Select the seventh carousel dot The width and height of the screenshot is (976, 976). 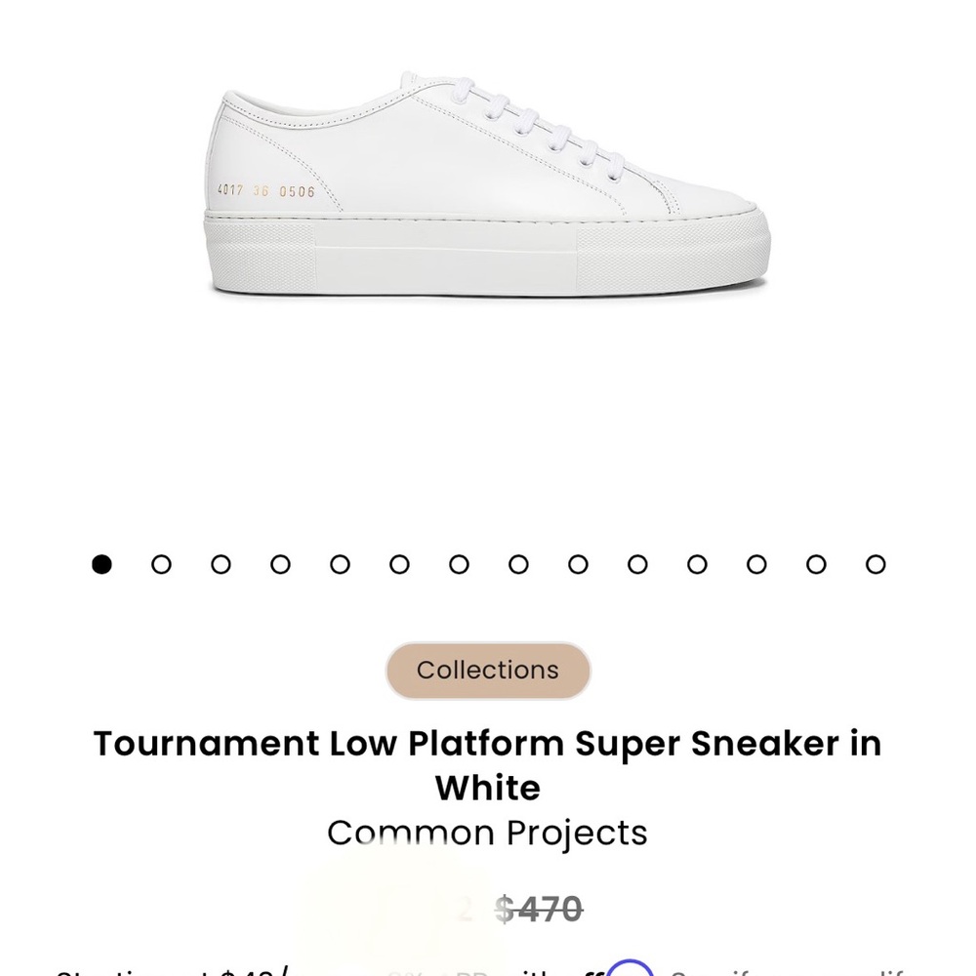click(458, 564)
